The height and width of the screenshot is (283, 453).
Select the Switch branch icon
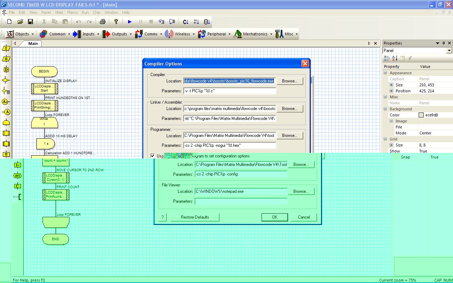[6, 91]
